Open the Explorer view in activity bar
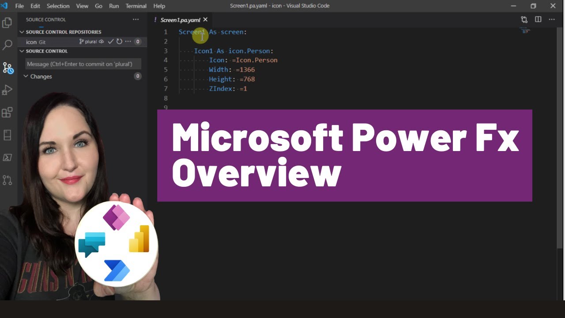The image size is (565, 318). coord(7,23)
